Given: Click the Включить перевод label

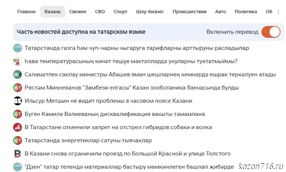Looking at the screenshot, I should coord(232,32).
